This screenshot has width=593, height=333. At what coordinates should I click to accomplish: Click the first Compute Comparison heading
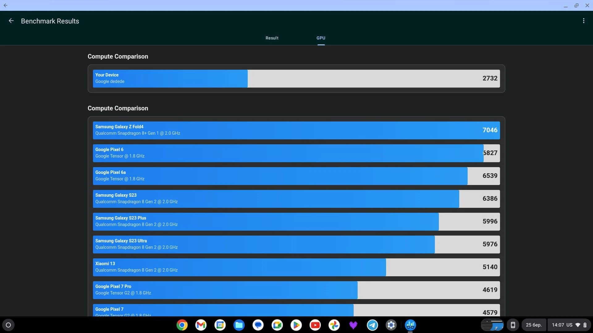[118, 56]
